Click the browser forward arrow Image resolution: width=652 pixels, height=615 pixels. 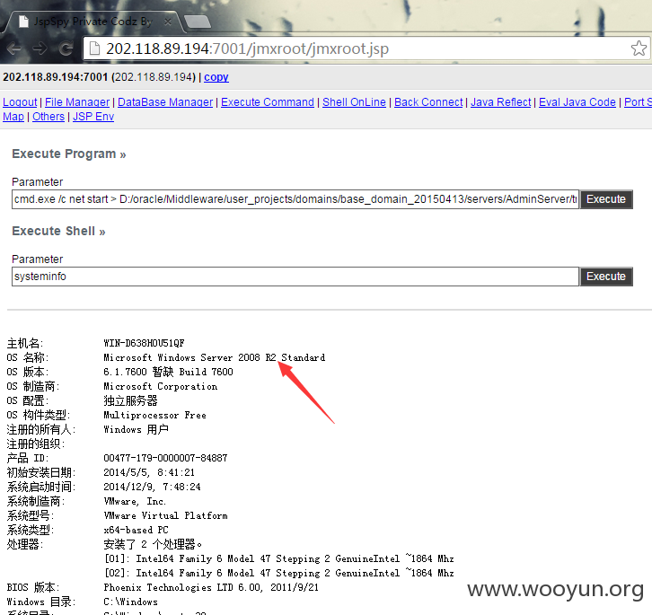point(40,48)
